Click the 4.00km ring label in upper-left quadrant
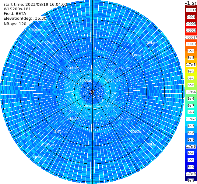 [47, 42]
